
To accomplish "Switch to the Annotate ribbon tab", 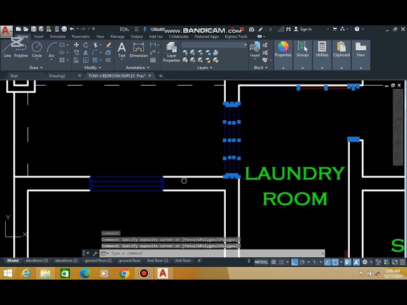I will click(58, 36).
